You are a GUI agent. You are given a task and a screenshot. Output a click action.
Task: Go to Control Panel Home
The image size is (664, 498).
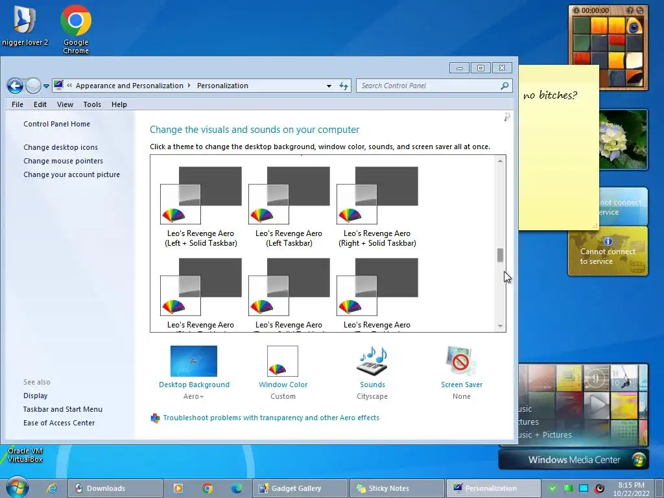coord(57,124)
